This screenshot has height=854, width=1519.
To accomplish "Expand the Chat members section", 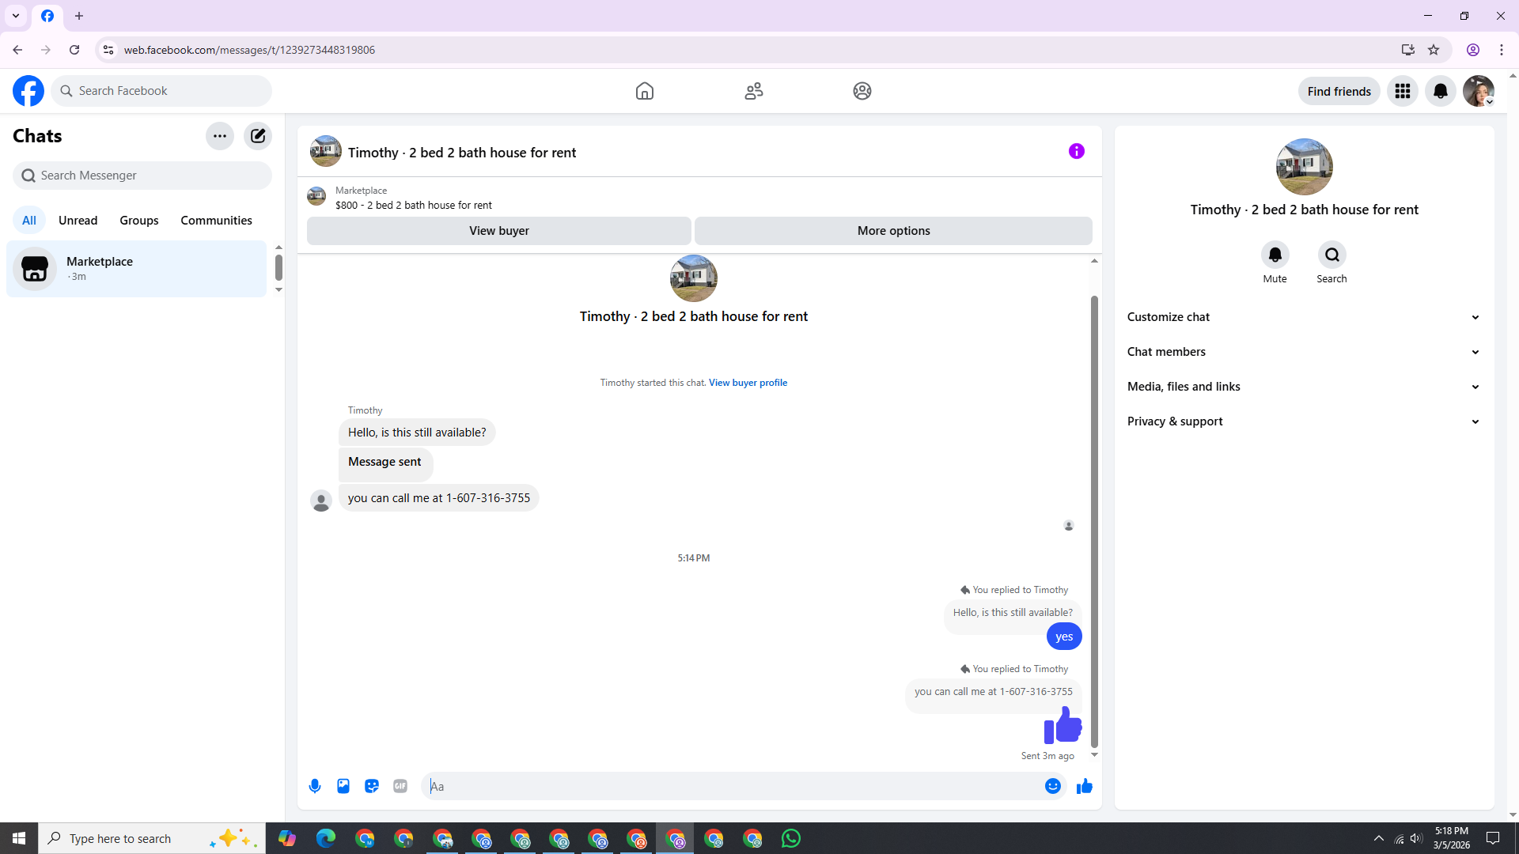I will click(1304, 352).
